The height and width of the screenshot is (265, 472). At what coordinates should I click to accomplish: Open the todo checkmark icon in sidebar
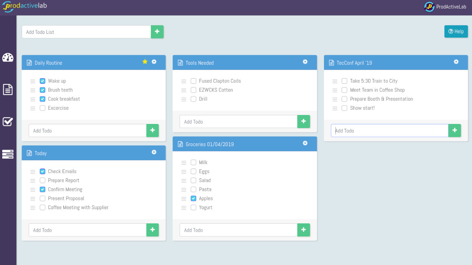click(8, 121)
